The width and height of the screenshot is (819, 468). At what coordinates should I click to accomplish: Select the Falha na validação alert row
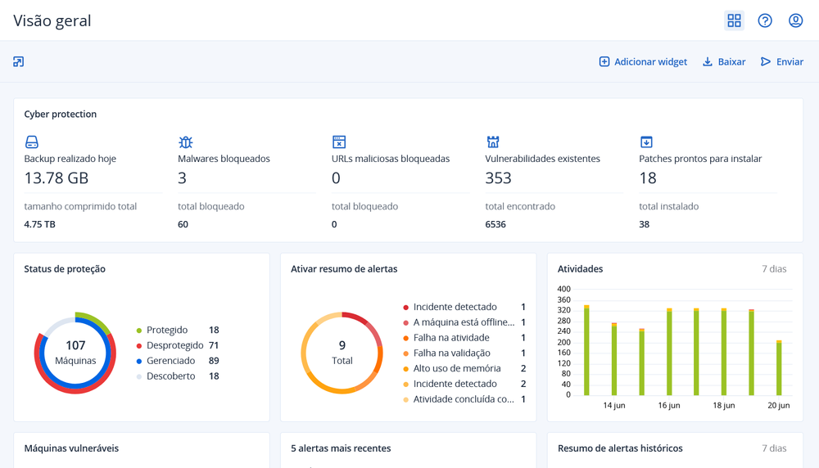pos(453,353)
